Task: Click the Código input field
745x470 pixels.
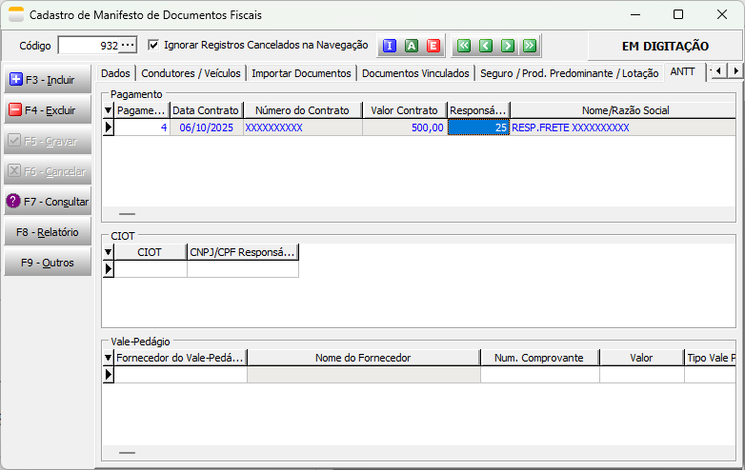Action: (x=88, y=46)
